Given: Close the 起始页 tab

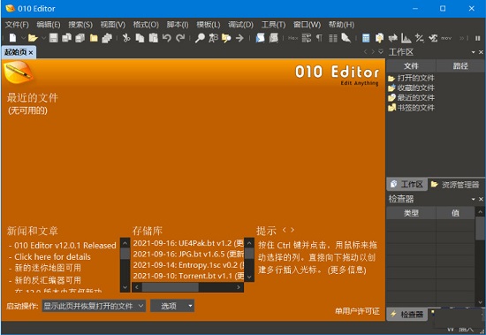Looking at the screenshot, I should (x=31, y=53).
